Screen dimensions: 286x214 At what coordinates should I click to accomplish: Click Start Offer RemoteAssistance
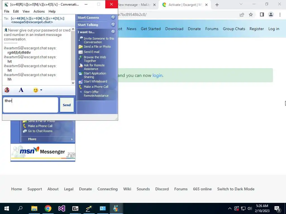(96, 94)
